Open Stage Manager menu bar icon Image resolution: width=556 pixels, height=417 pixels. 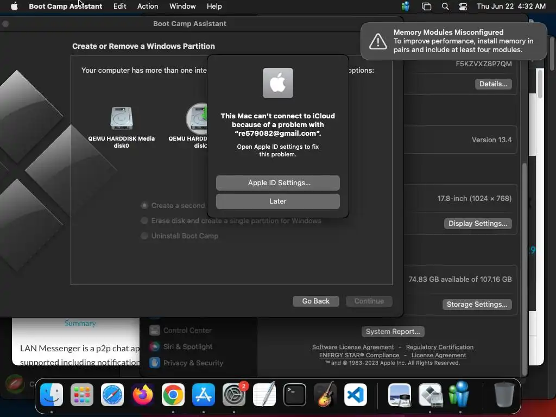click(426, 6)
